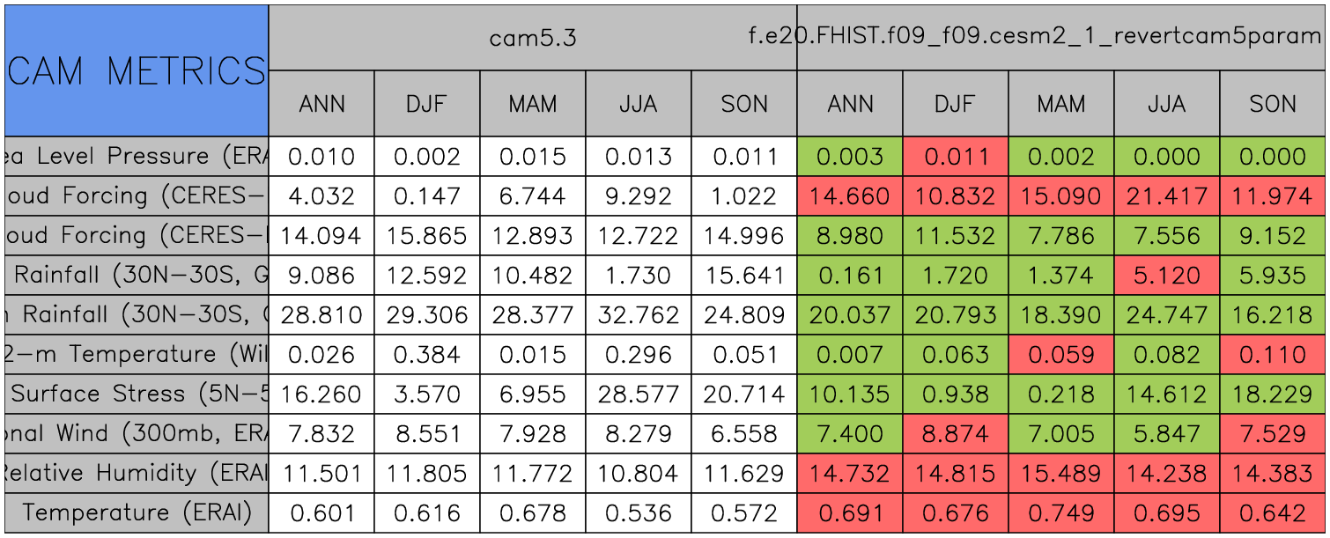Click the red cell showing 21.417
Image resolution: width=1330 pixels, height=538 pixels.
(1166, 195)
